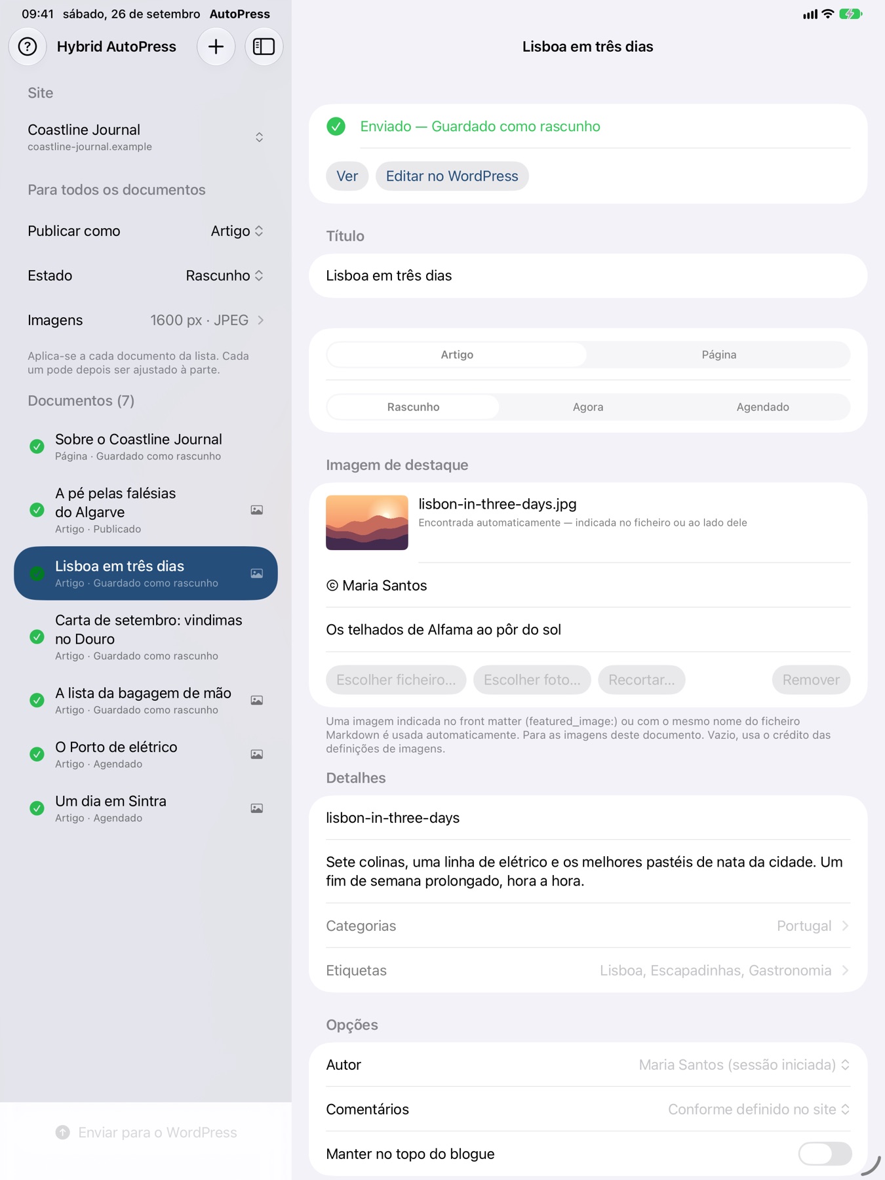Open Carta de setembro vindimas document

click(x=146, y=637)
